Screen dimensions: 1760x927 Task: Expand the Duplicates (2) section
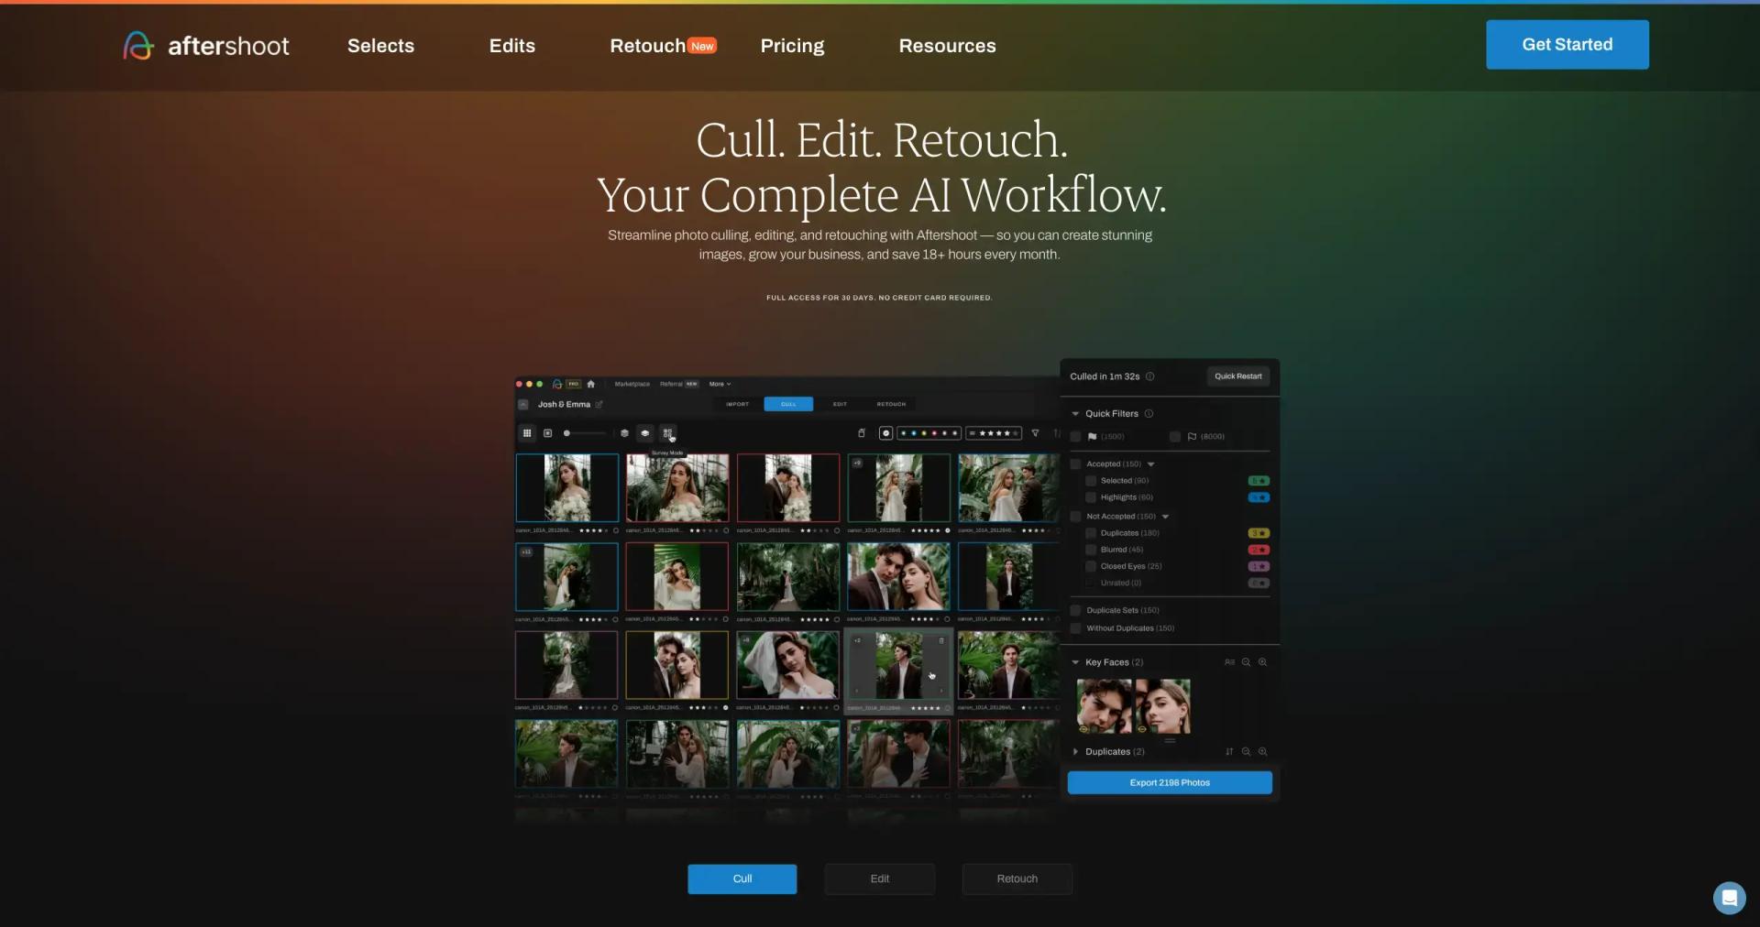(x=1075, y=752)
